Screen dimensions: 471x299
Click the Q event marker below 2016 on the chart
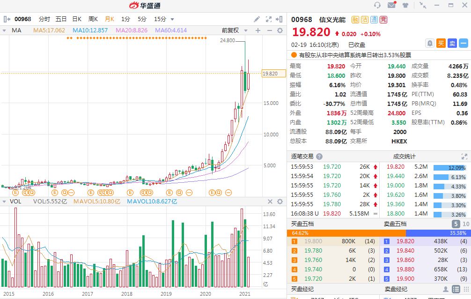tap(64, 193)
